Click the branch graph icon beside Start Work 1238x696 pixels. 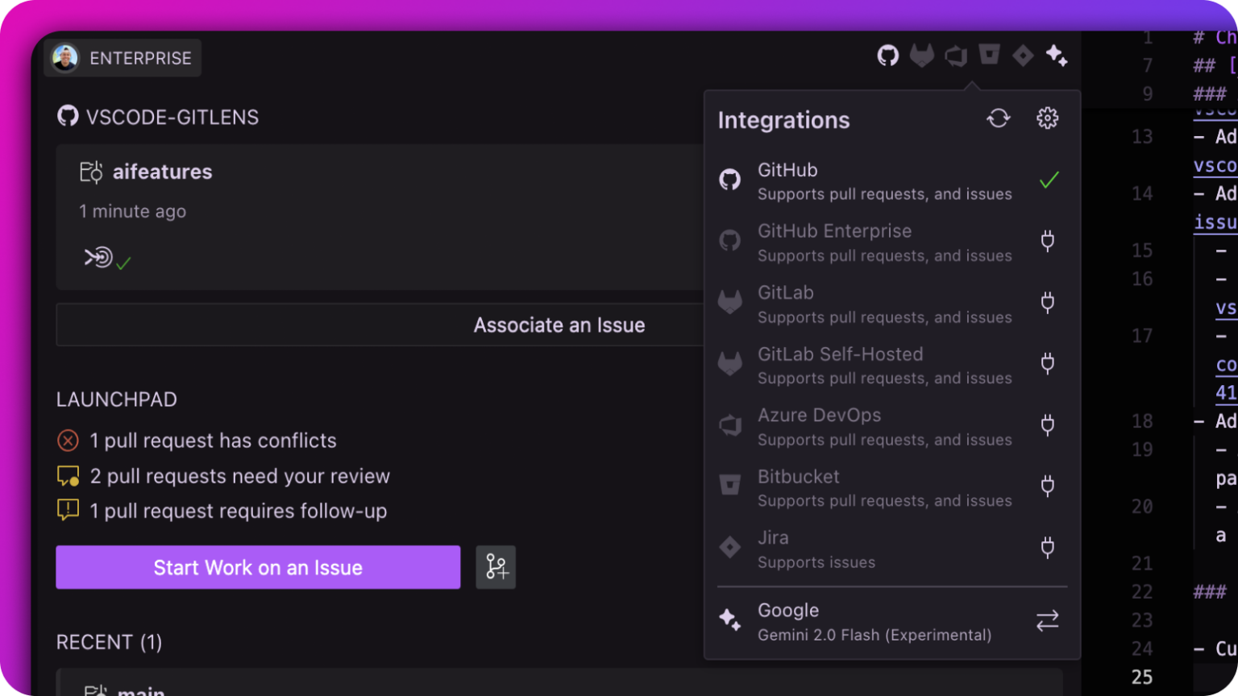496,567
